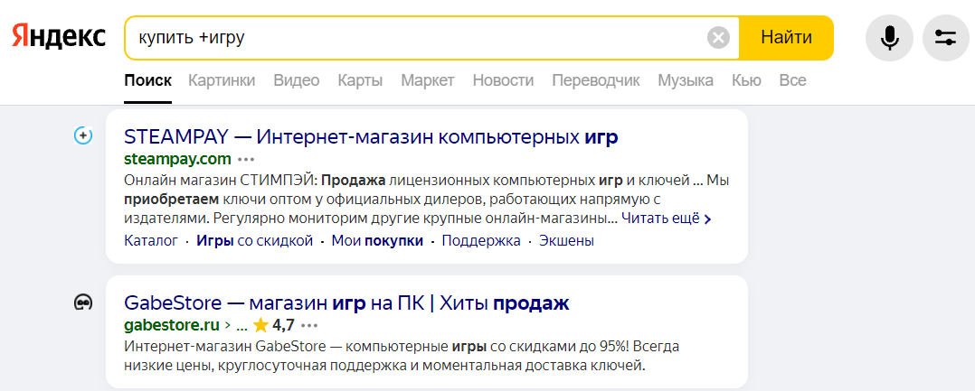Open the Игры со скидкой sitelink

coord(254,241)
